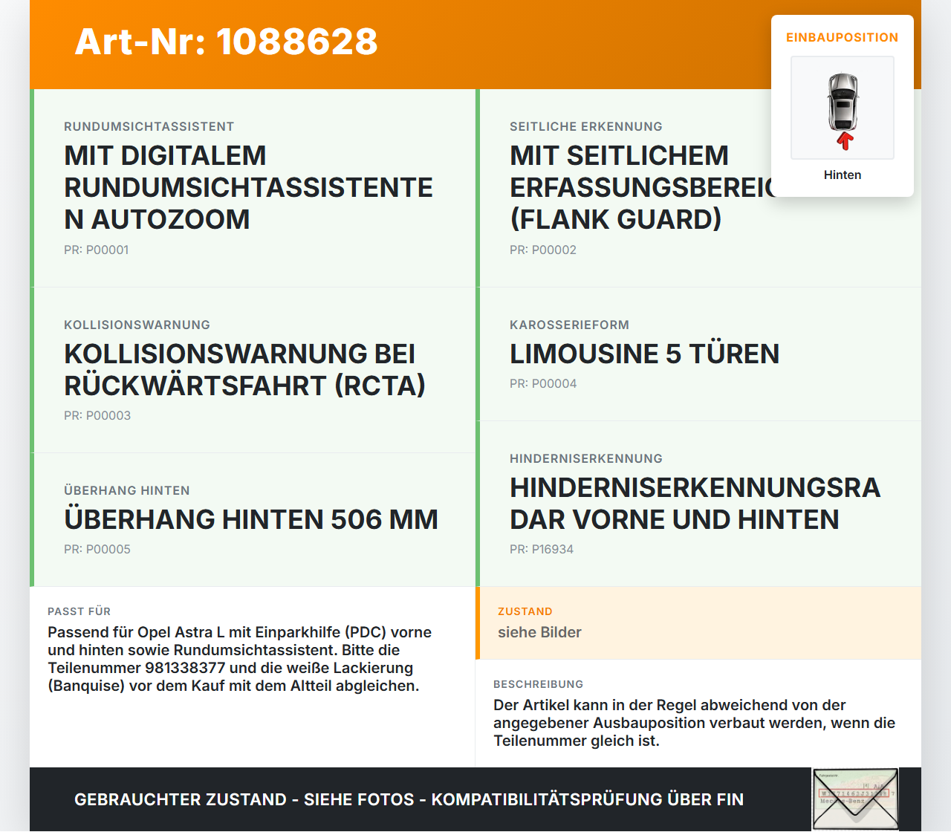
Task: Click the code 'PR: P00004'
Action: pos(543,383)
